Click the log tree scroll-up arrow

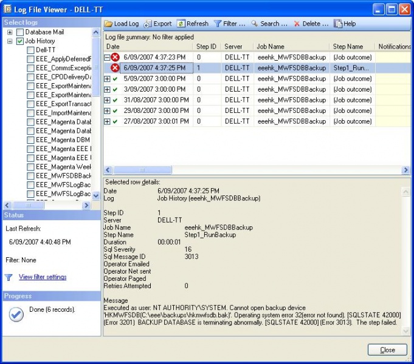click(96, 32)
